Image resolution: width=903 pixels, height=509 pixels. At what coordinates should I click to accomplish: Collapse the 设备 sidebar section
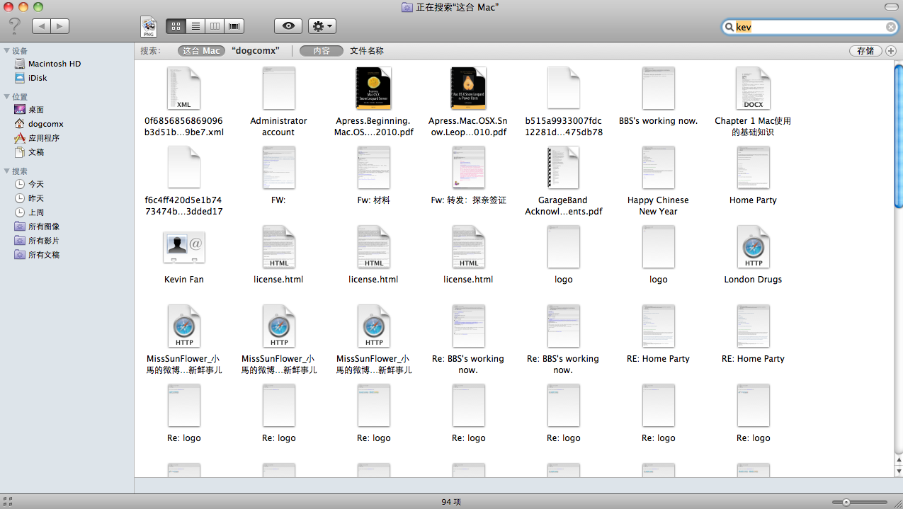click(7, 51)
